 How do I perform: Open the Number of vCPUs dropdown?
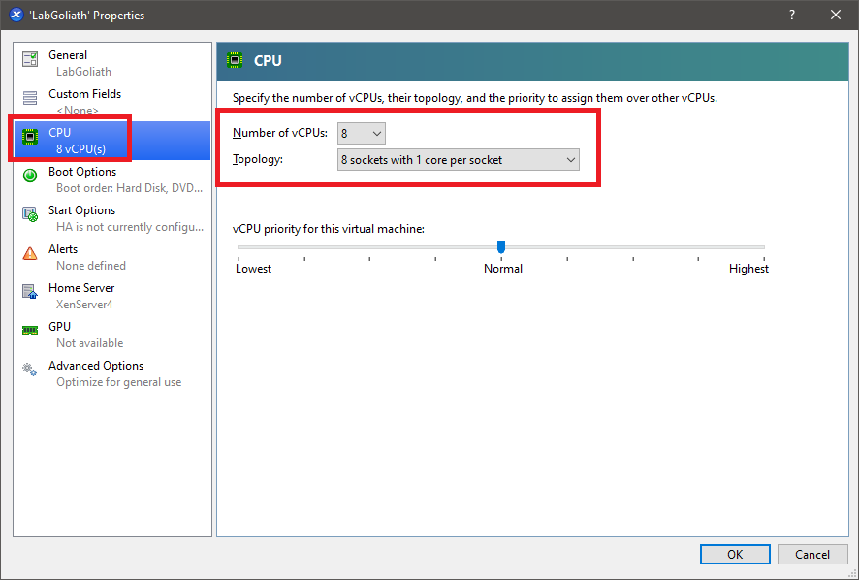point(362,133)
